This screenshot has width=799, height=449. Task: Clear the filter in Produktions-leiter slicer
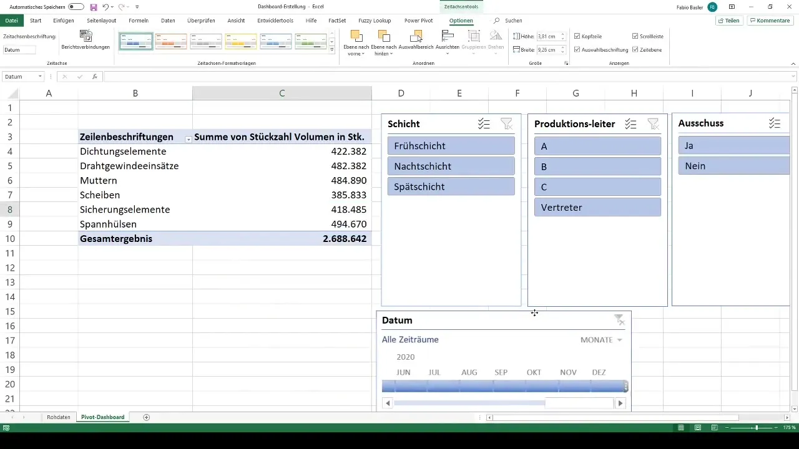pyautogui.click(x=653, y=124)
